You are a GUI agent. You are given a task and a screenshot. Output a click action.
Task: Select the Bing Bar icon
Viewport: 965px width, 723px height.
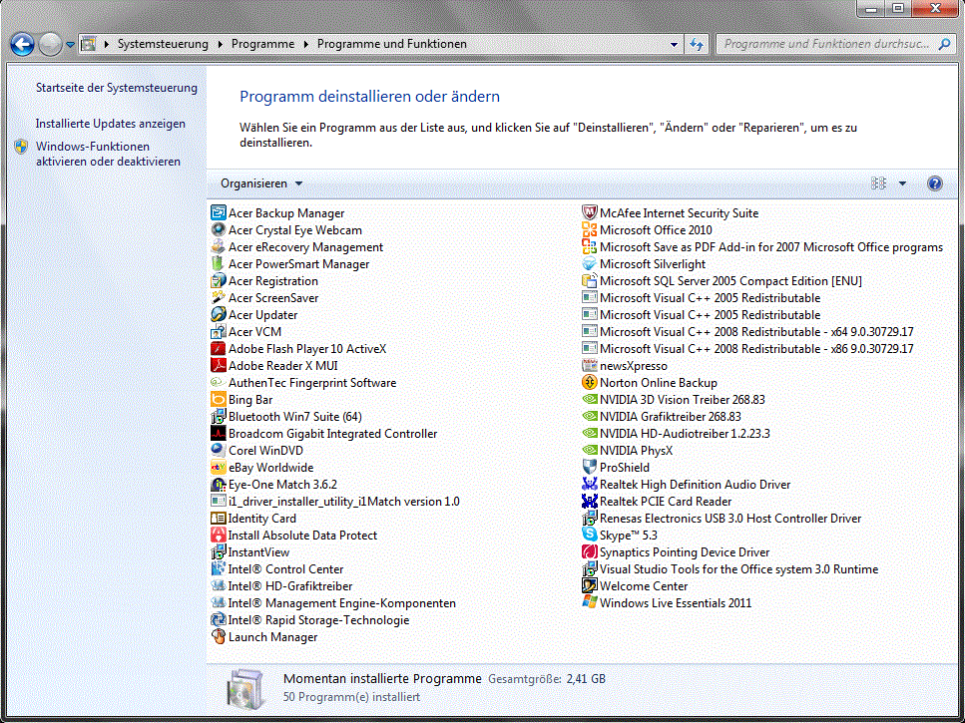click(220, 400)
